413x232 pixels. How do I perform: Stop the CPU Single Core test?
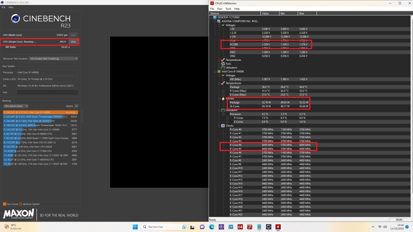pos(73,41)
